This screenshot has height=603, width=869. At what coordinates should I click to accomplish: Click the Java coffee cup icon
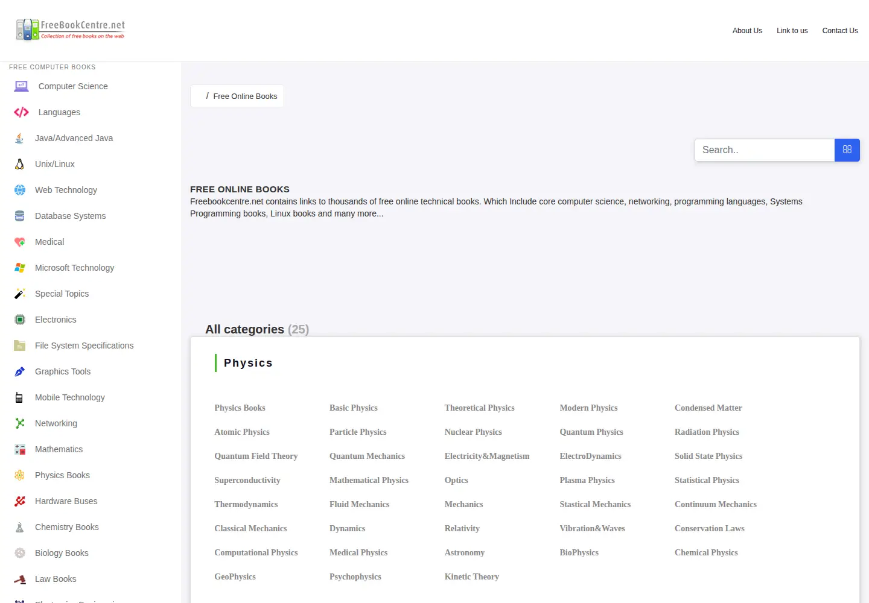point(19,138)
